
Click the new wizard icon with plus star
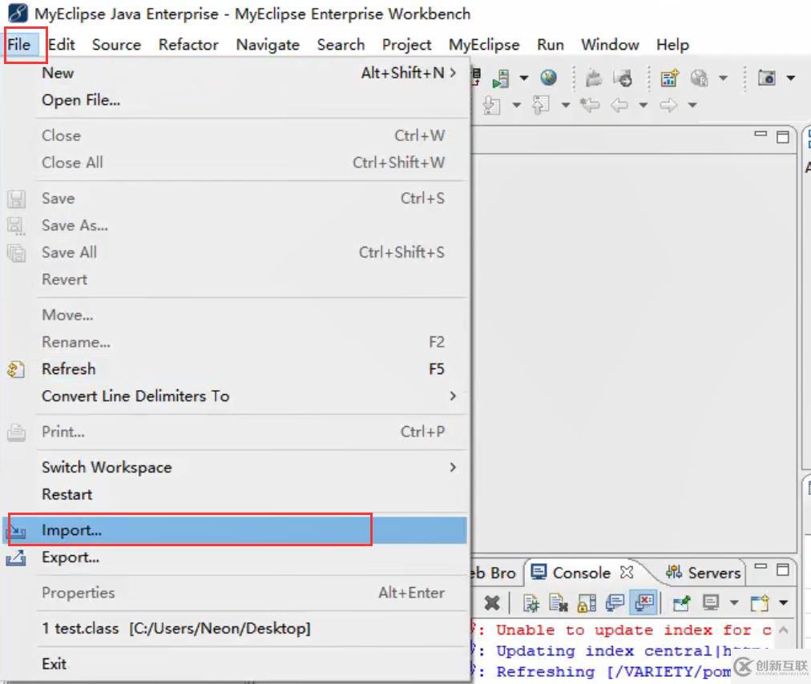pos(669,78)
